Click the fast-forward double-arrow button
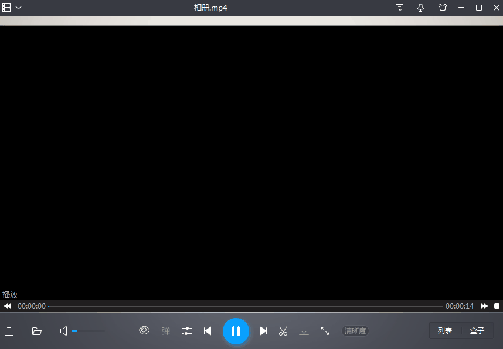The height and width of the screenshot is (349, 503). [484, 306]
